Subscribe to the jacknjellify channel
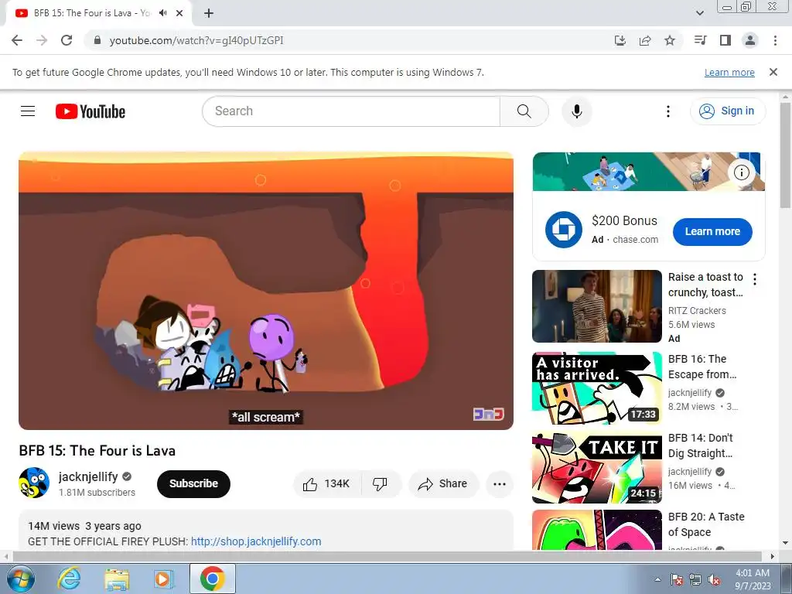The image size is (792, 594). click(x=193, y=484)
